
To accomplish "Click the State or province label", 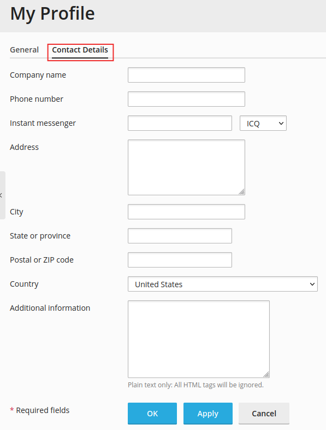I will point(40,236).
